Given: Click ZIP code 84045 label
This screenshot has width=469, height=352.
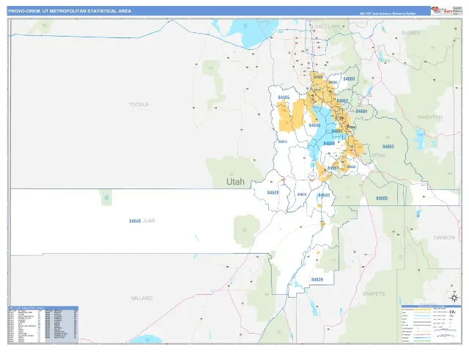Looking at the screenshot, I should pyautogui.click(x=314, y=125).
